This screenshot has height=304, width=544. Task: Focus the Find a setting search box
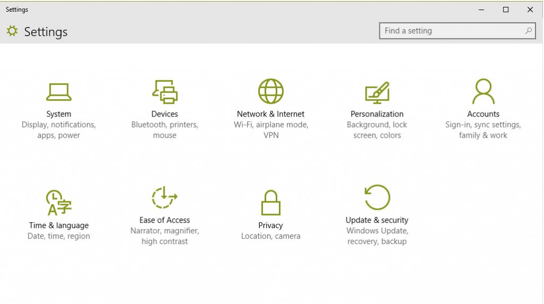pyautogui.click(x=457, y=31)
